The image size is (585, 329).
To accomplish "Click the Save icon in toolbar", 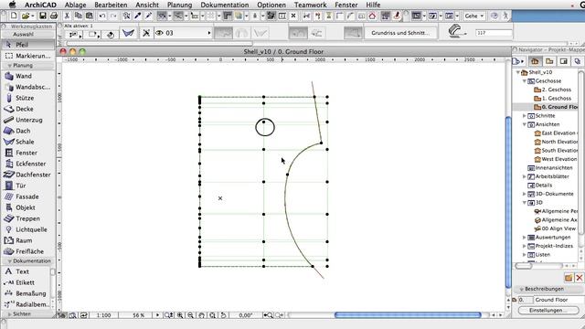I will pos(43,16).
